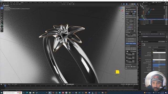The width and height of the screenshot is (168, 94).
Task: Click the Metallic slider
Action: click(159, 64)
